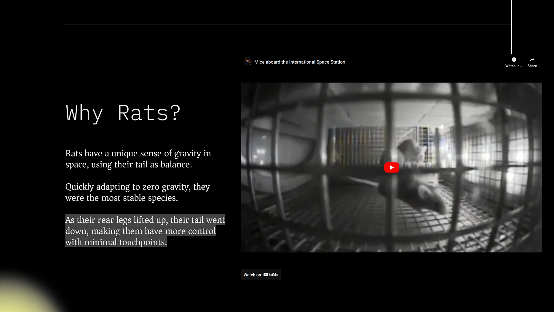This screenshot has height=312, width=554.
Task: Click paragraph 'Quickly adapting to zero gravity'
Action: [x=137, y=192]
